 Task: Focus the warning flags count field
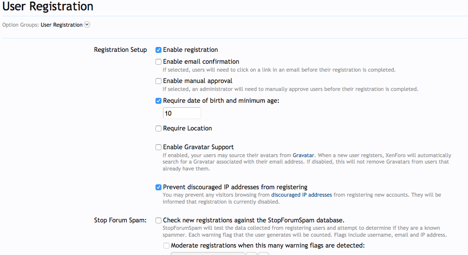pos(208,253)
